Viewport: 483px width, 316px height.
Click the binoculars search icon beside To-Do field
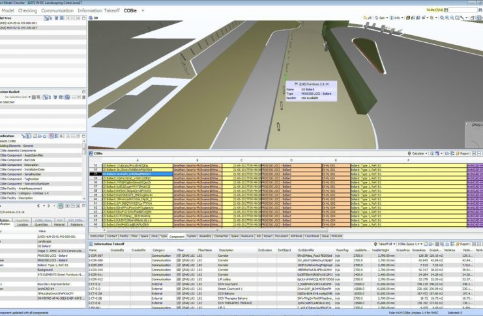[480, 10]
